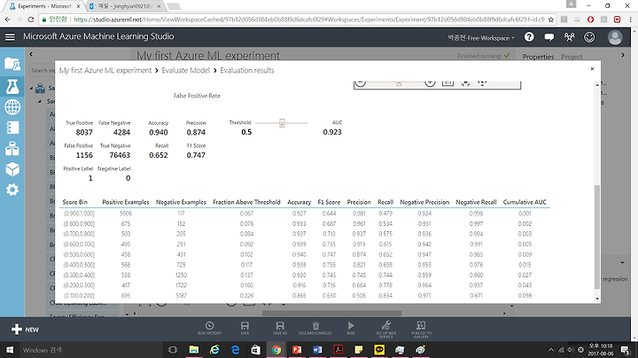The height and width of the screenshot is (358, 638).
Task: Open Trained Models cube icon in sidebar
Action: coord(12,169)
